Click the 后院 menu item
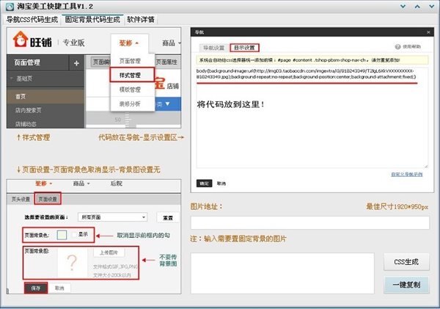The height and width of the screenshot is (309, 440). 116,183
